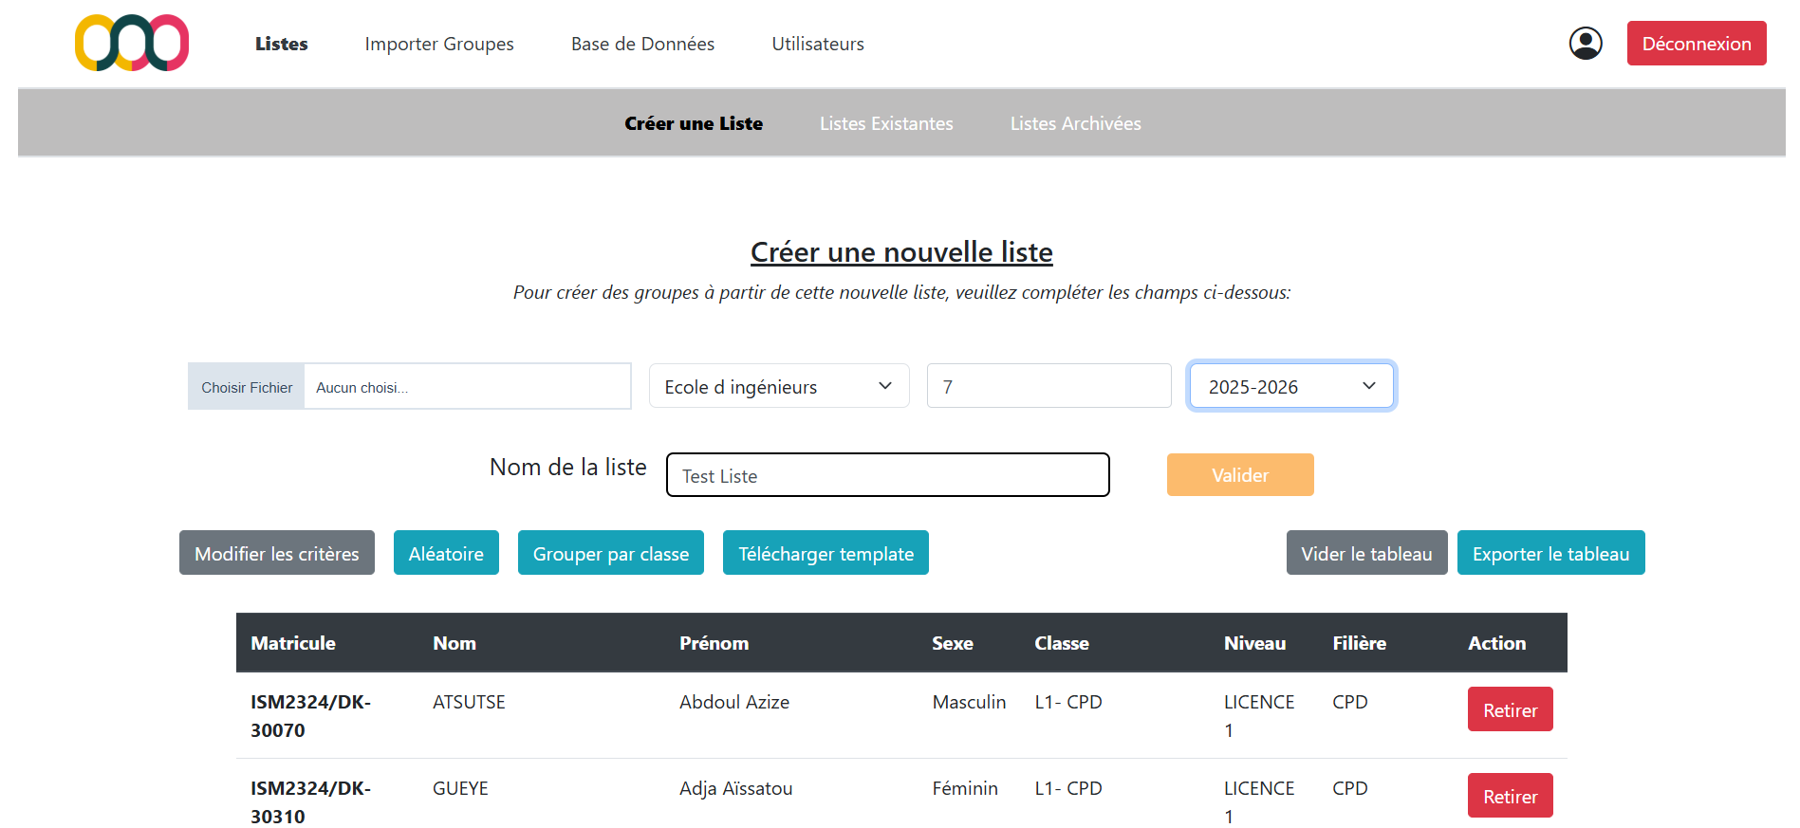1800x828 pixels.
Task: Click Vider le tableau
Action: [1366, 553]
